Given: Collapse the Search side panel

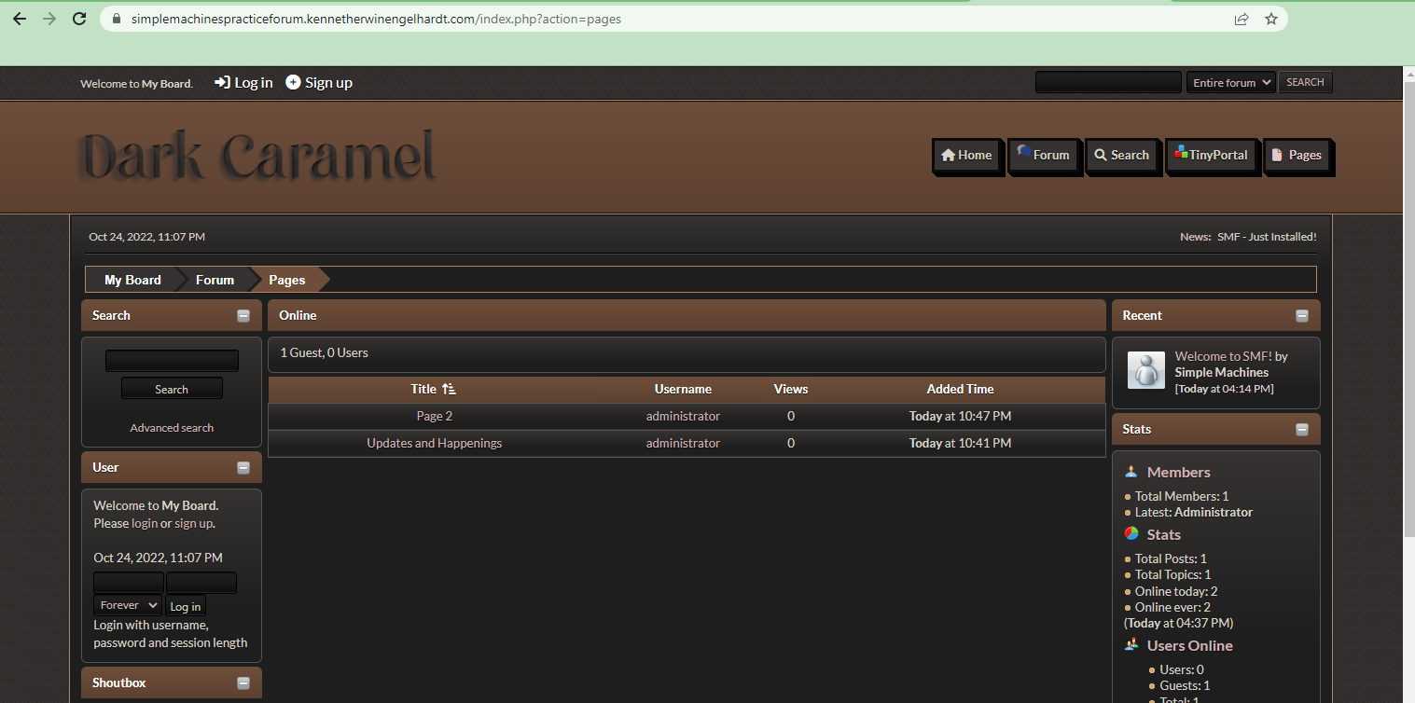Looking at the screenshot, I should point(243,316).
